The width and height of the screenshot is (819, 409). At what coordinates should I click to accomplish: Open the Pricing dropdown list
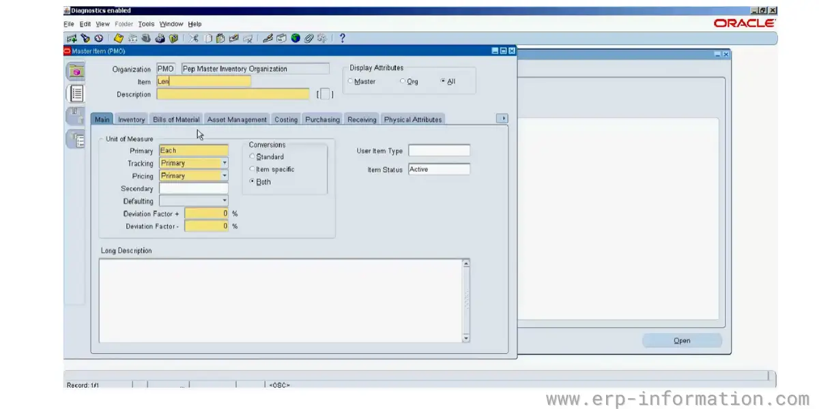(x=225, y=176)
